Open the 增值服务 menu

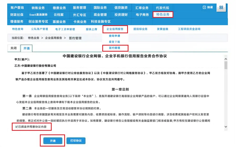(x=17, y=21)
